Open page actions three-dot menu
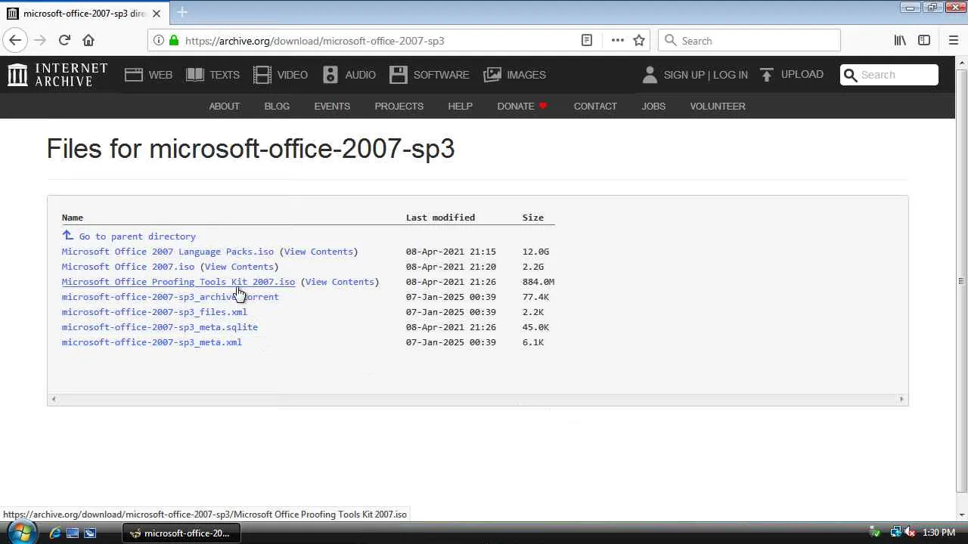Screen dimensions: 968x544 (x=618, y=41)
